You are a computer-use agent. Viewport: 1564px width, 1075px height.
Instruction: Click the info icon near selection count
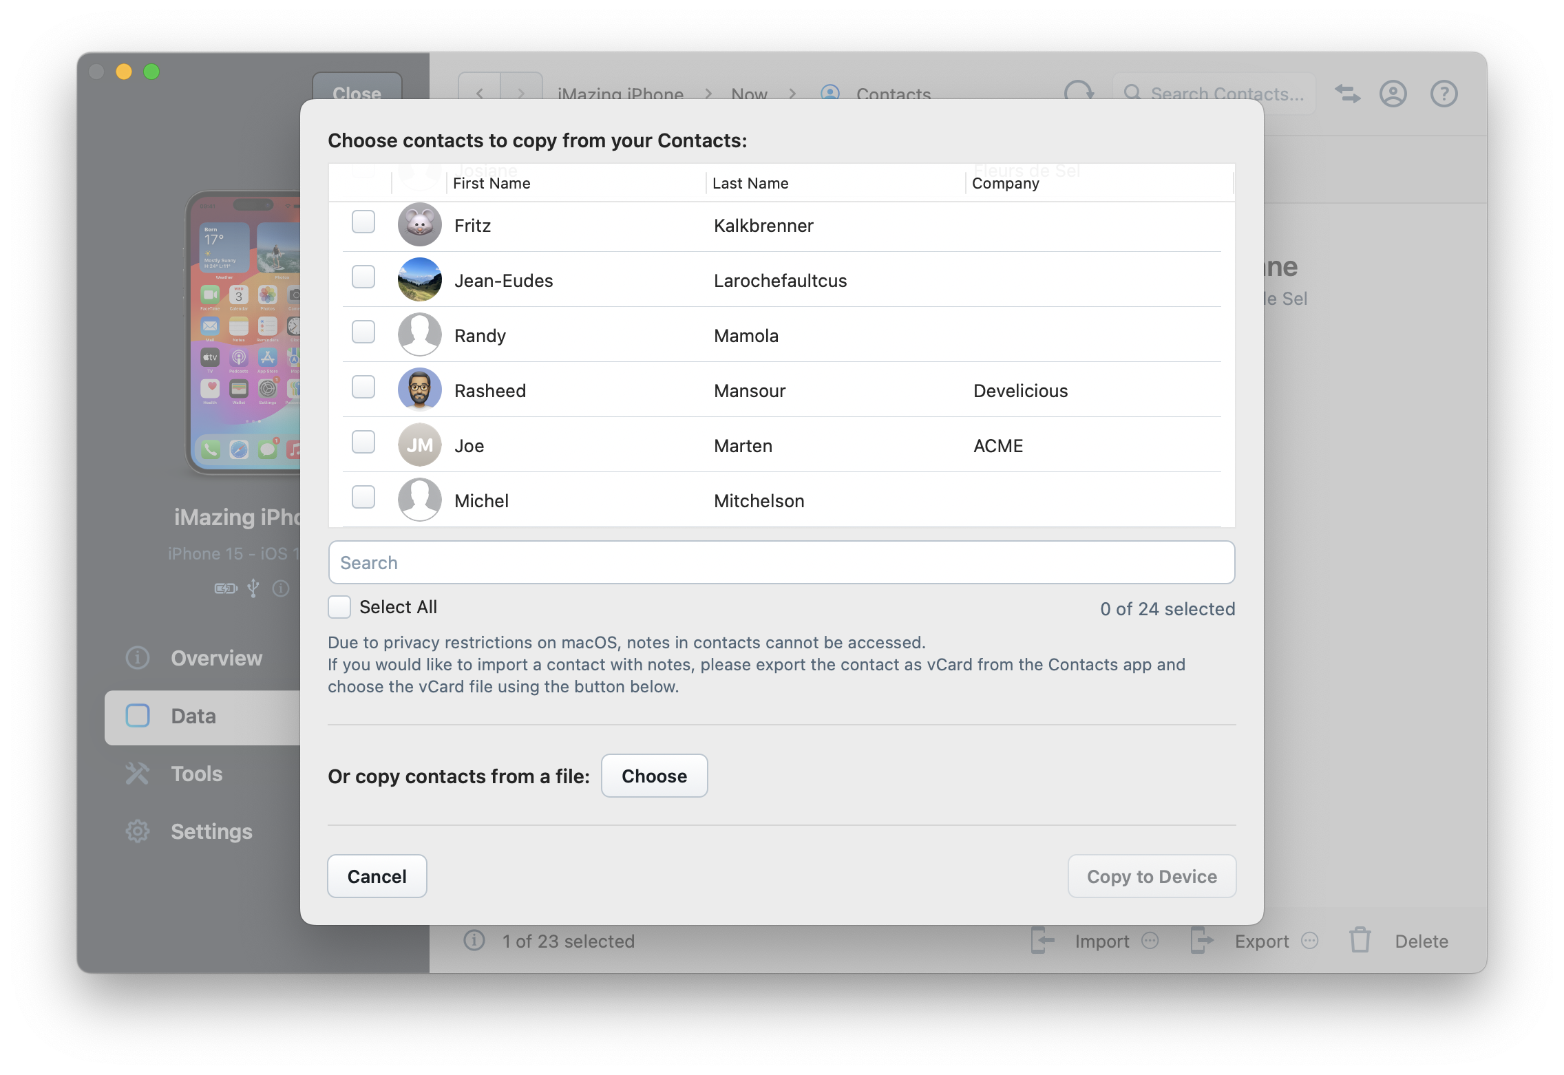(474, 940)
